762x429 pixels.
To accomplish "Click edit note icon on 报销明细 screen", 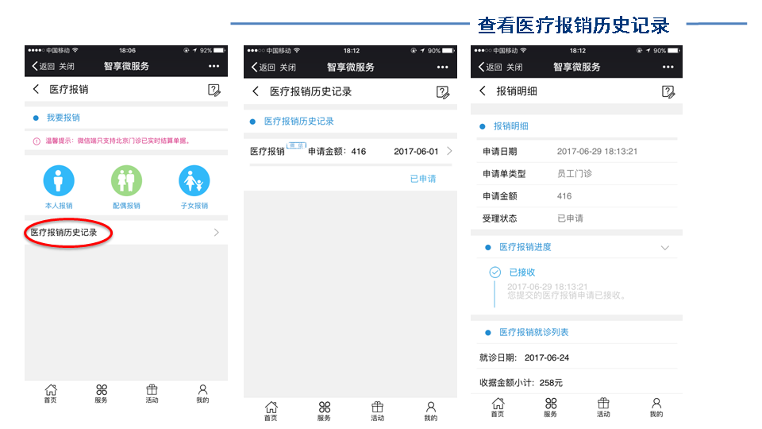I will (668, 91).
